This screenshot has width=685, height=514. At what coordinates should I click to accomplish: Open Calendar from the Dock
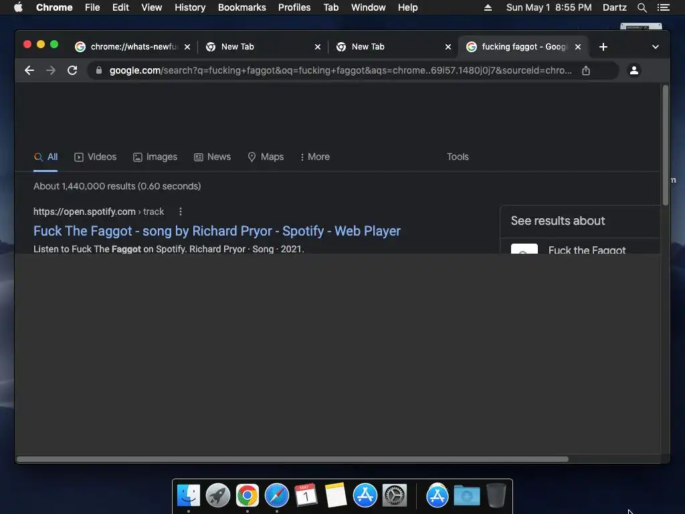pyautogui.click(x=306, y=495)
